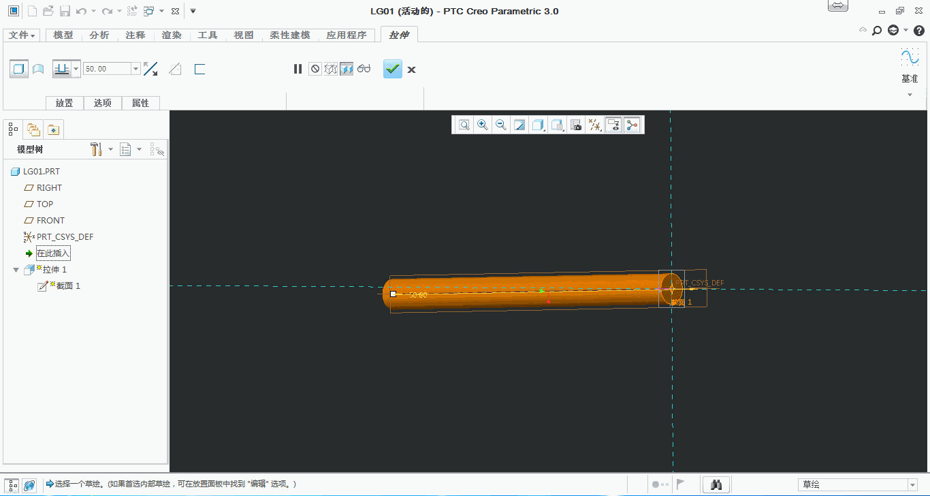Open depth option type dropdown
Screen dimensions: 930x496
click(x=76, y=69)
